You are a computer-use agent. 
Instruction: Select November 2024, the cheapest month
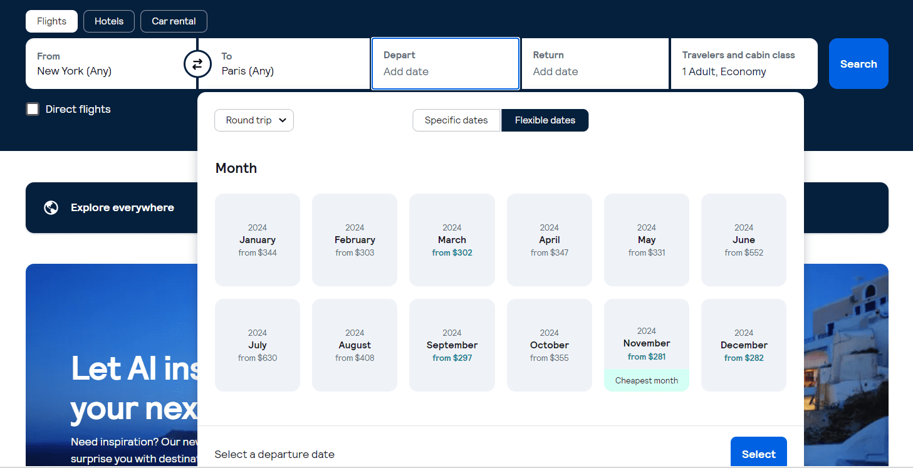pos(646,343)
